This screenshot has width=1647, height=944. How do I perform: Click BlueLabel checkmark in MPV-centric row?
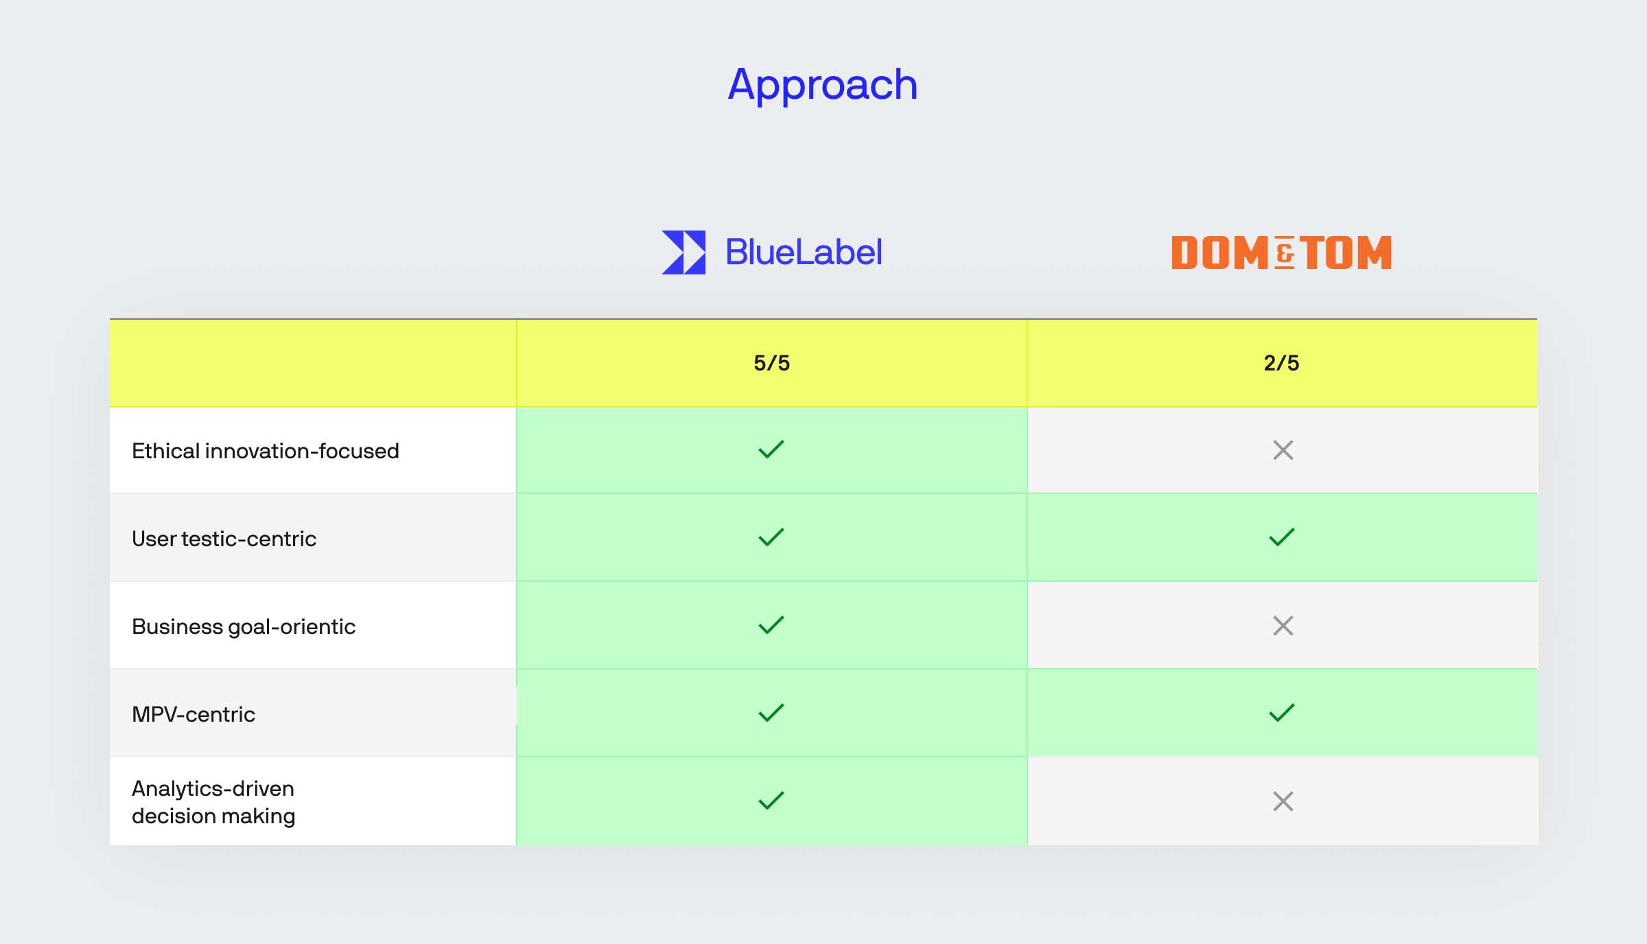pyautogui.click(x=771, y=713)
